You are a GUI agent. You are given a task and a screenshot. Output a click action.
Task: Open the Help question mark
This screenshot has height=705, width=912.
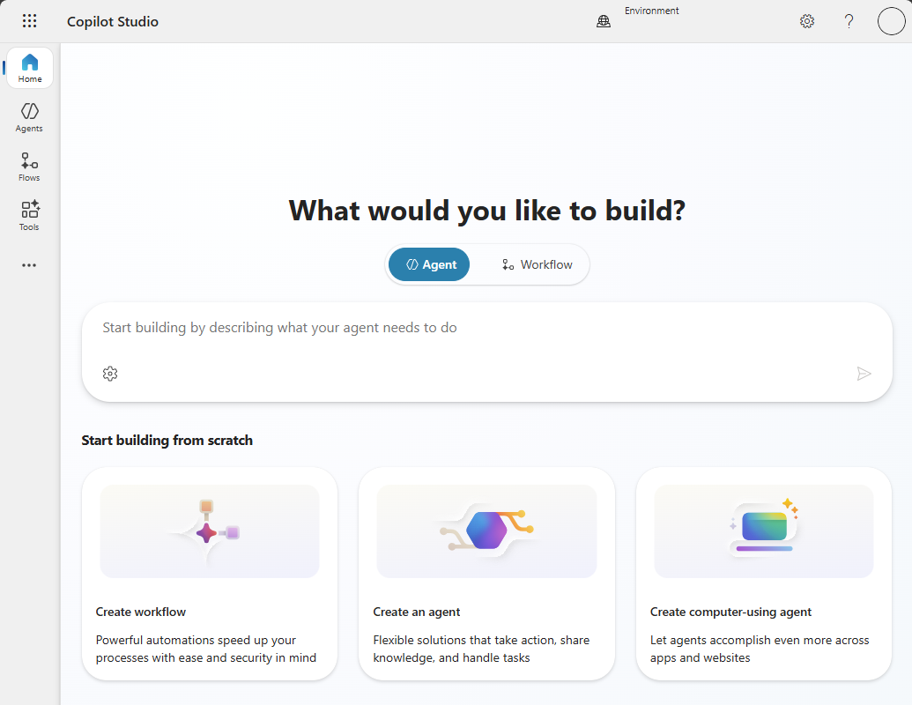click(849, 20)
